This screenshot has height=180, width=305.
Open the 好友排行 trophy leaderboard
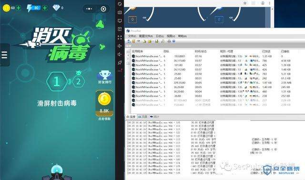click(x=105, y=77)
